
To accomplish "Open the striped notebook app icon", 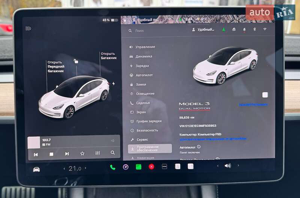I will pos(177,166).
